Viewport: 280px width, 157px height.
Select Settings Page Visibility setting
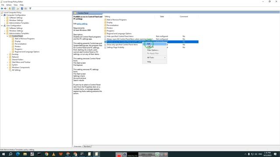[115, 48]
